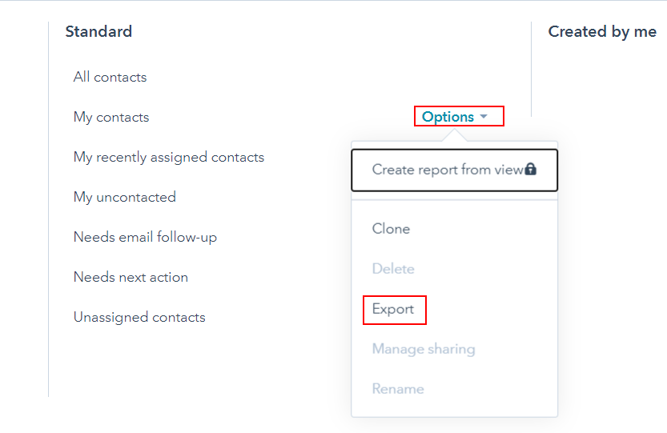Click the Created by me heading
The image size is (667, 433).
602,32
